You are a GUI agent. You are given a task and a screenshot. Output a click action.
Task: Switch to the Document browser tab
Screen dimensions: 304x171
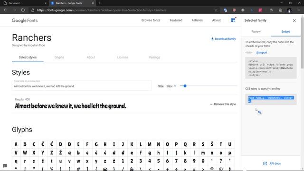[24, 3]
